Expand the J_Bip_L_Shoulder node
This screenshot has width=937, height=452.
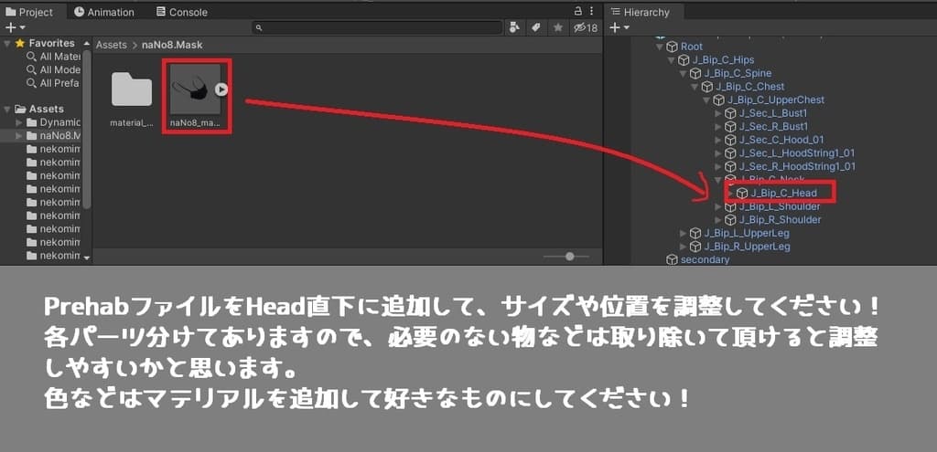tap(718, 206)
